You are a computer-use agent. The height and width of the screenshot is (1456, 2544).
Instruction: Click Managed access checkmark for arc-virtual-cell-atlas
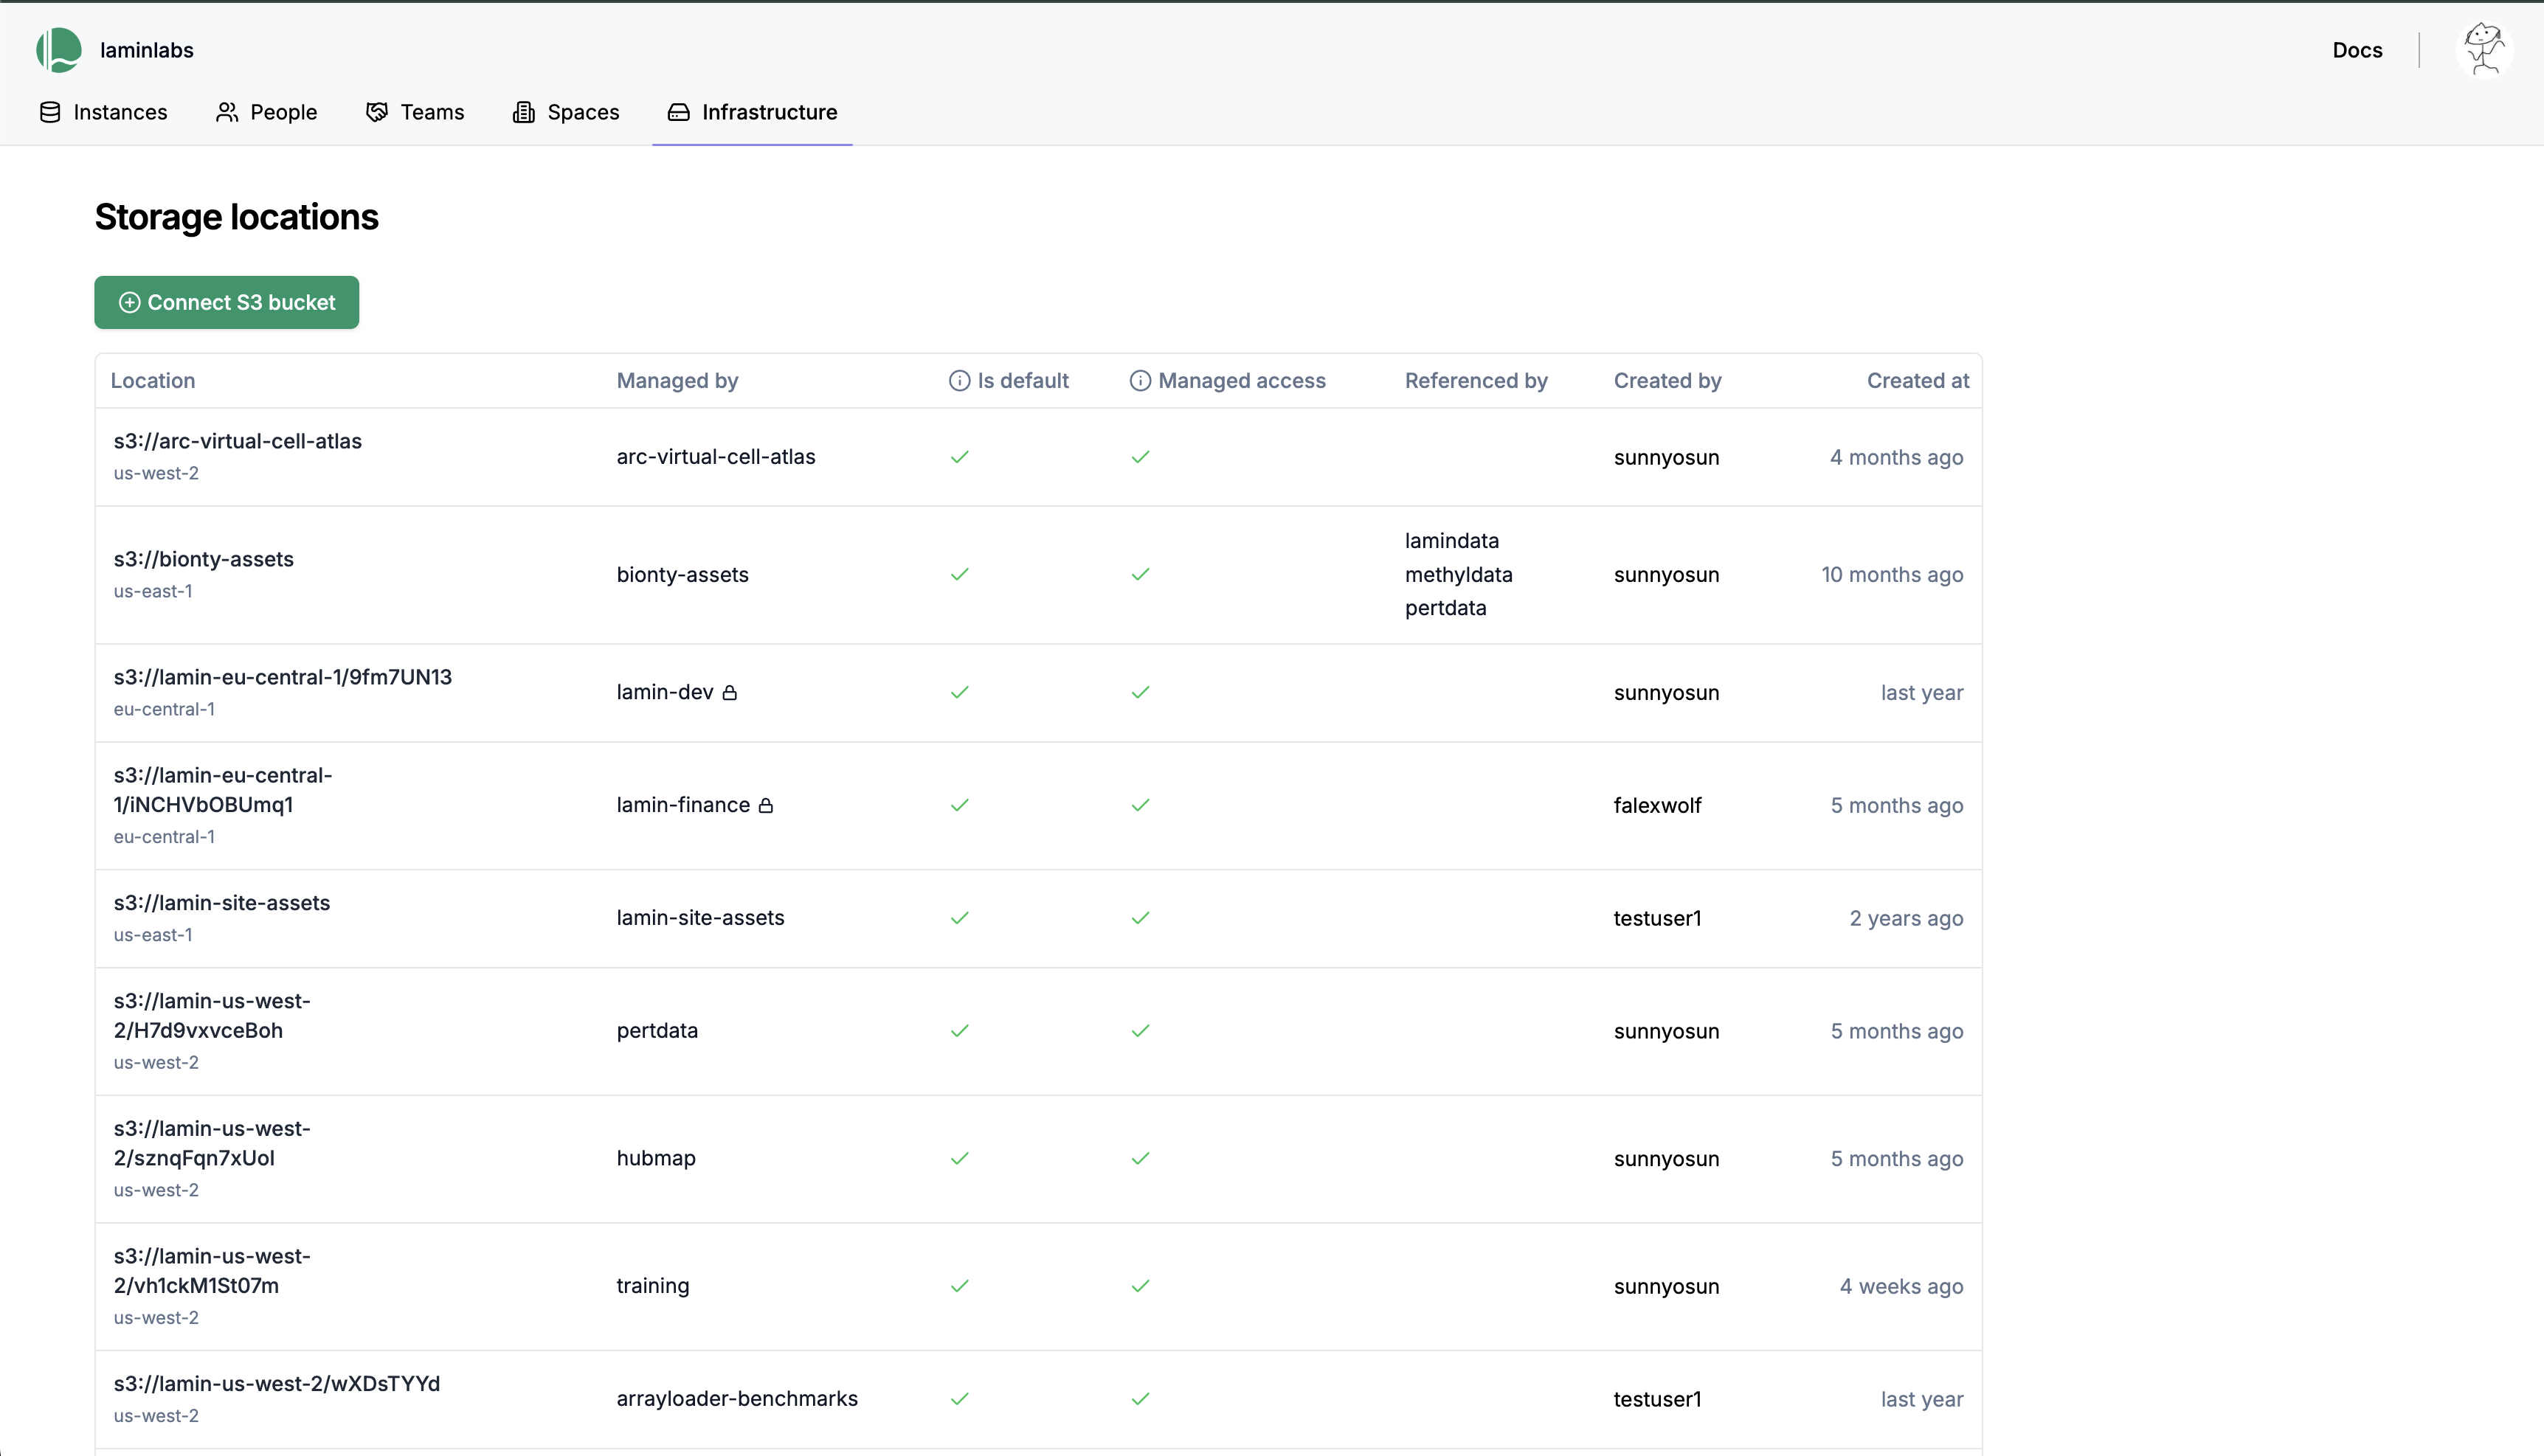(x=1141, y=457)
